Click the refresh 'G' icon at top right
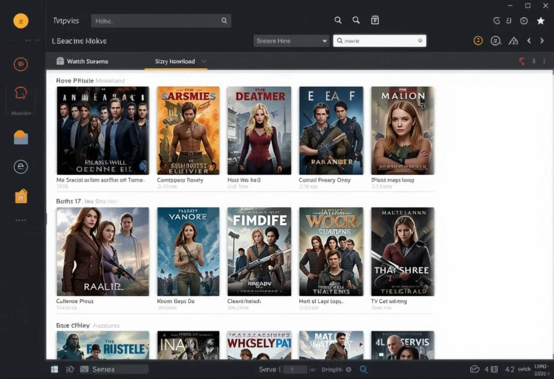Screen dimensions: 554x379 497,21
